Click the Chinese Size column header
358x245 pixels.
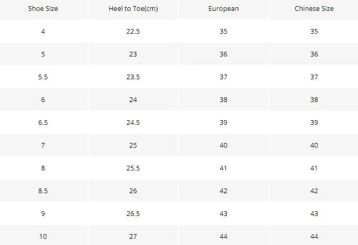click(314, 9)
